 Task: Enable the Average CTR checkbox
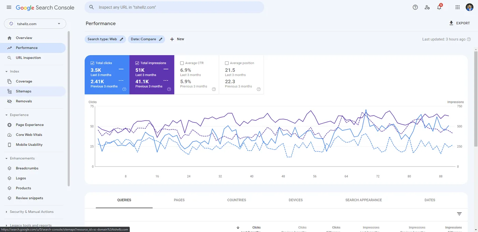pos(182,63)
